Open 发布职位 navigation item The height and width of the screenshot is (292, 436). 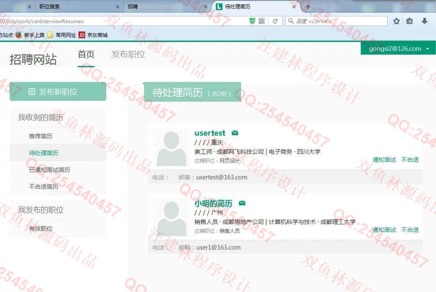tap(128, 54)
